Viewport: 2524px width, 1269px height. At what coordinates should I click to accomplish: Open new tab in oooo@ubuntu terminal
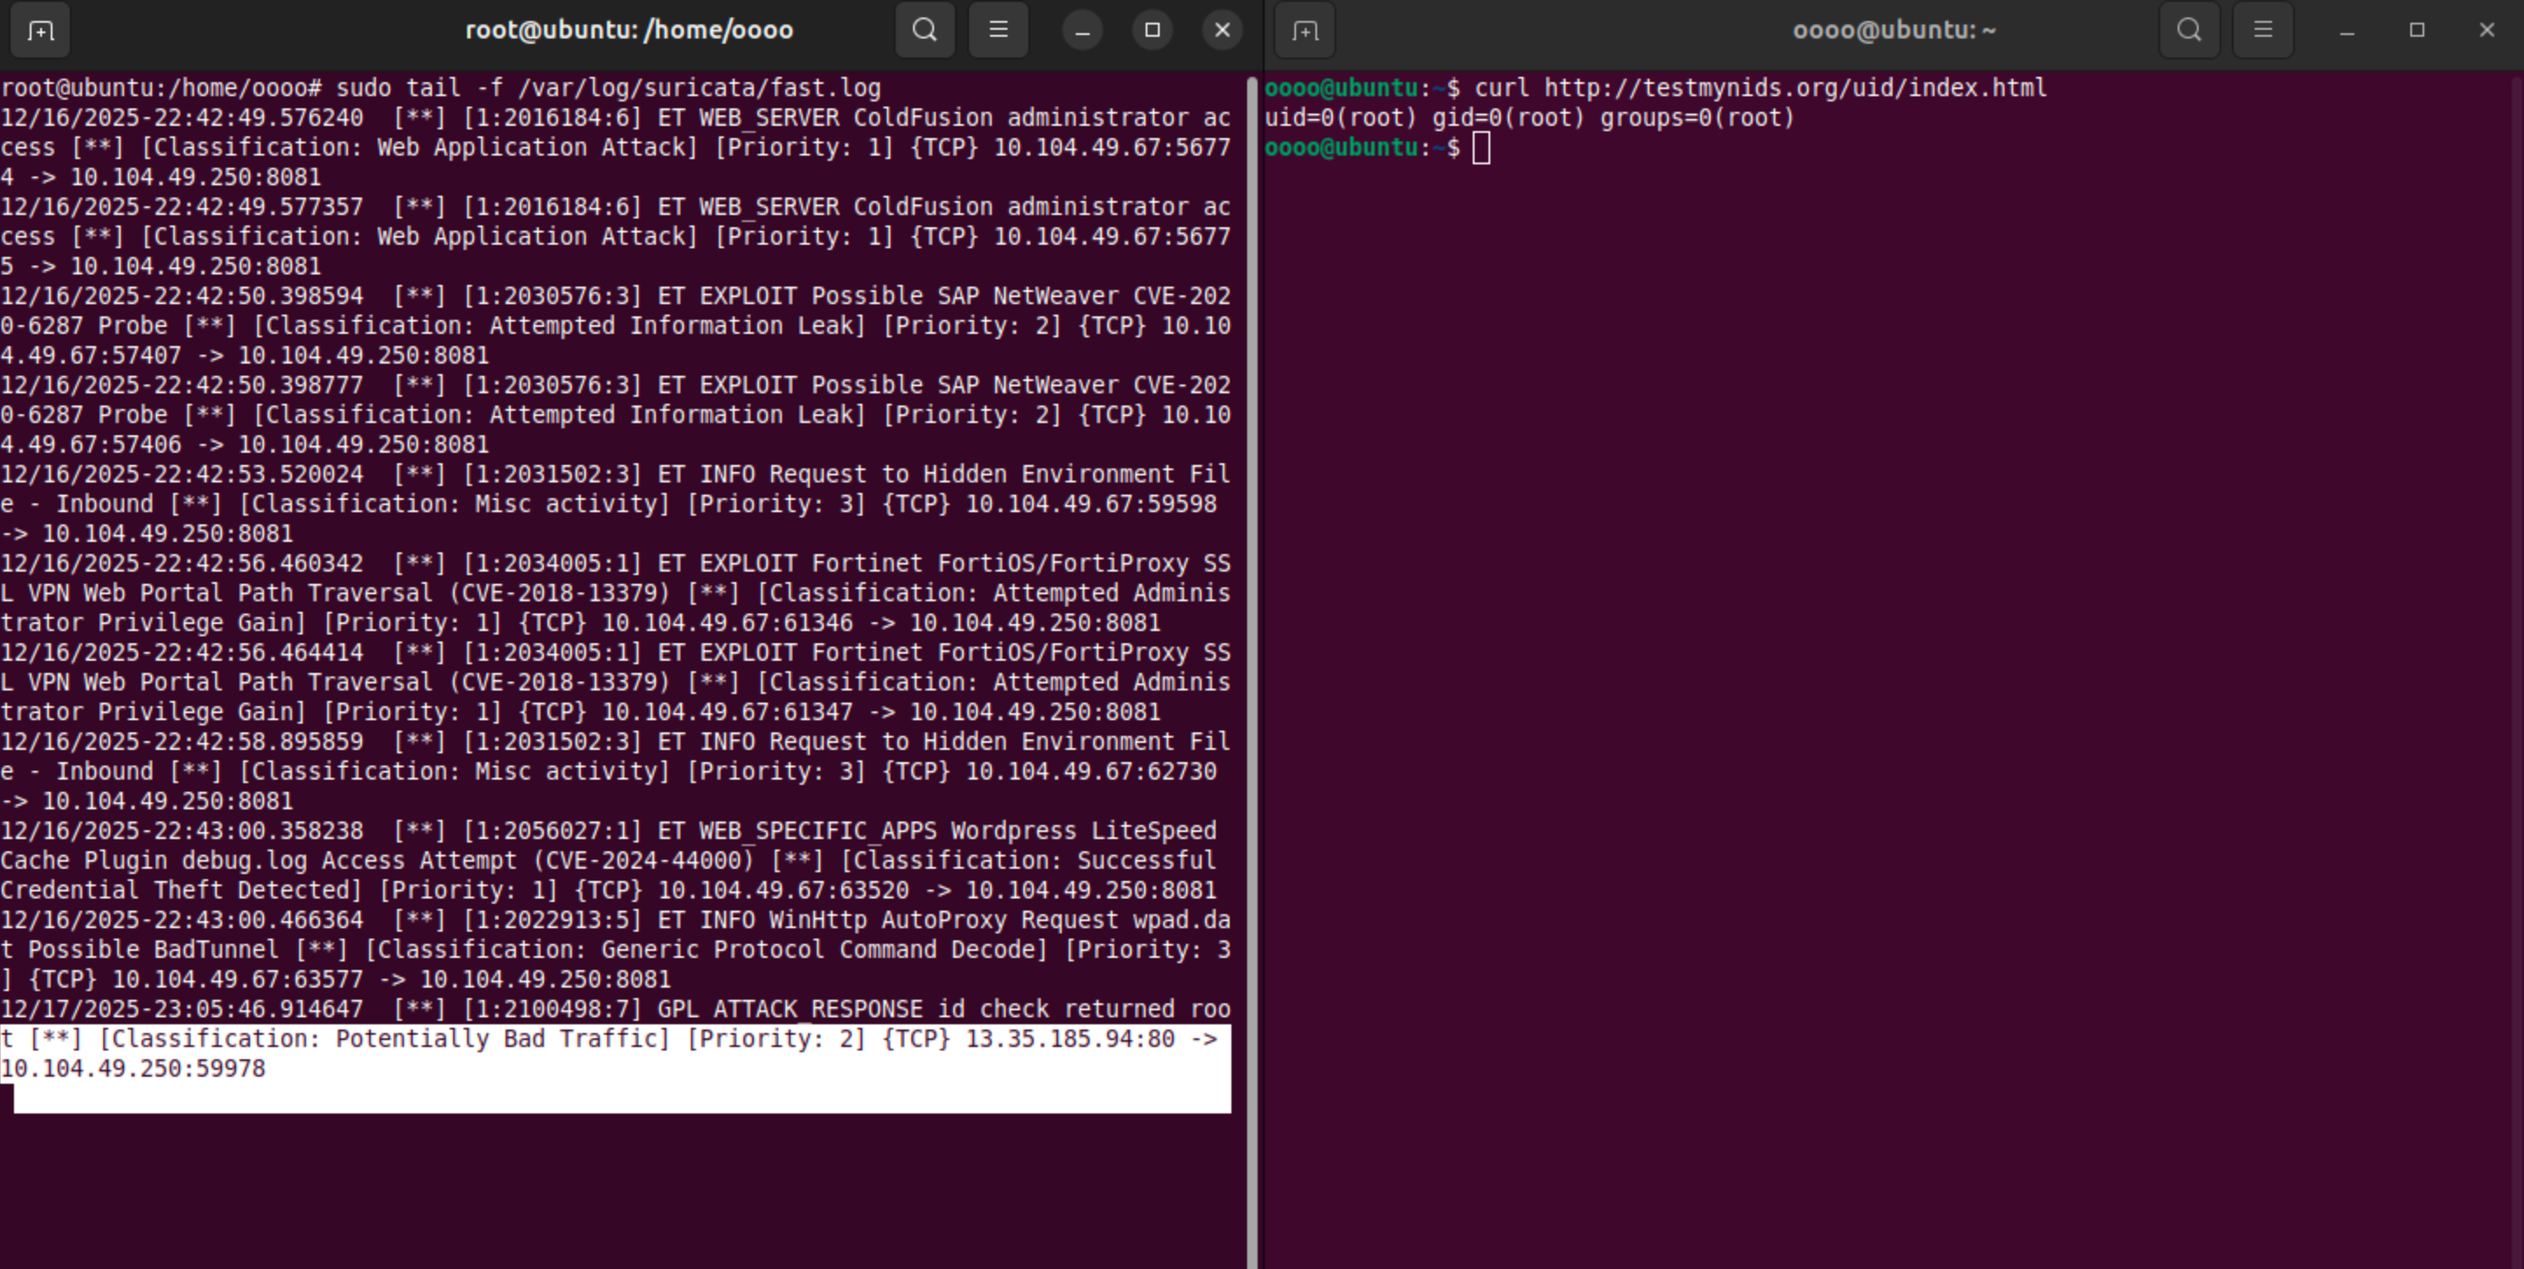1304,31
